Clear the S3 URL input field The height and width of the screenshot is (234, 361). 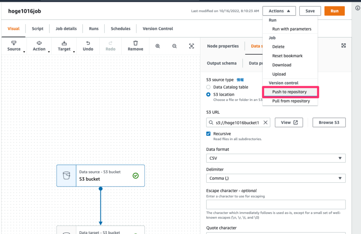[x=265, y=122]
